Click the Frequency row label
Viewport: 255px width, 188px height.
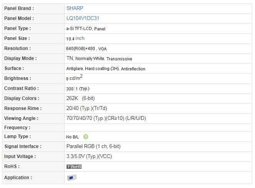point(17,128)
